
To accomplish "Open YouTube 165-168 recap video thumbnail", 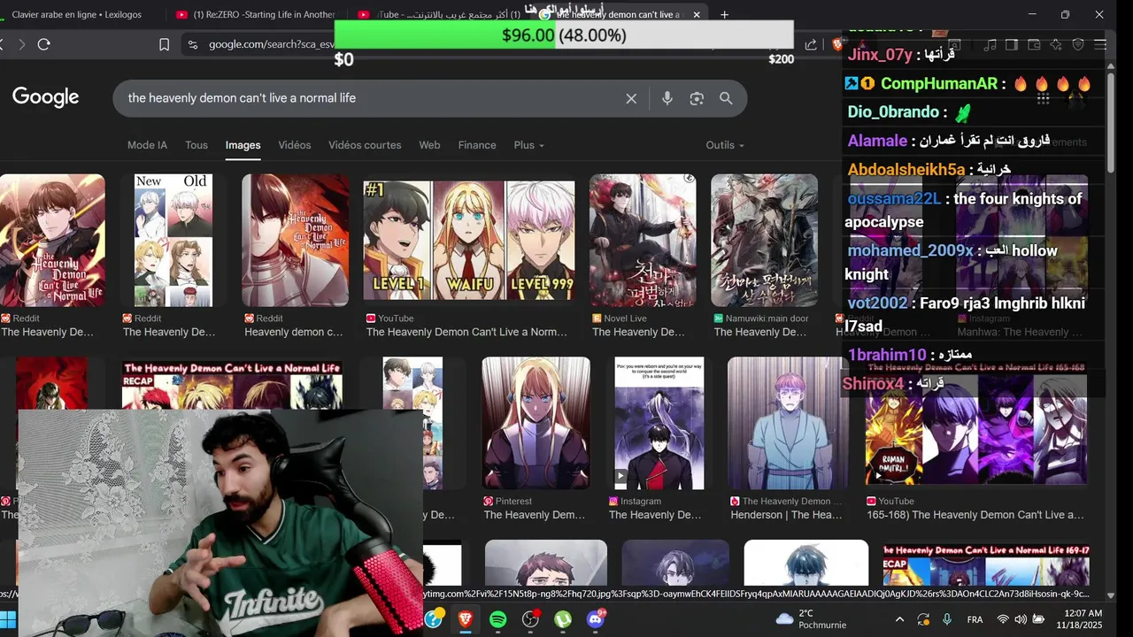I will point(976,423).
